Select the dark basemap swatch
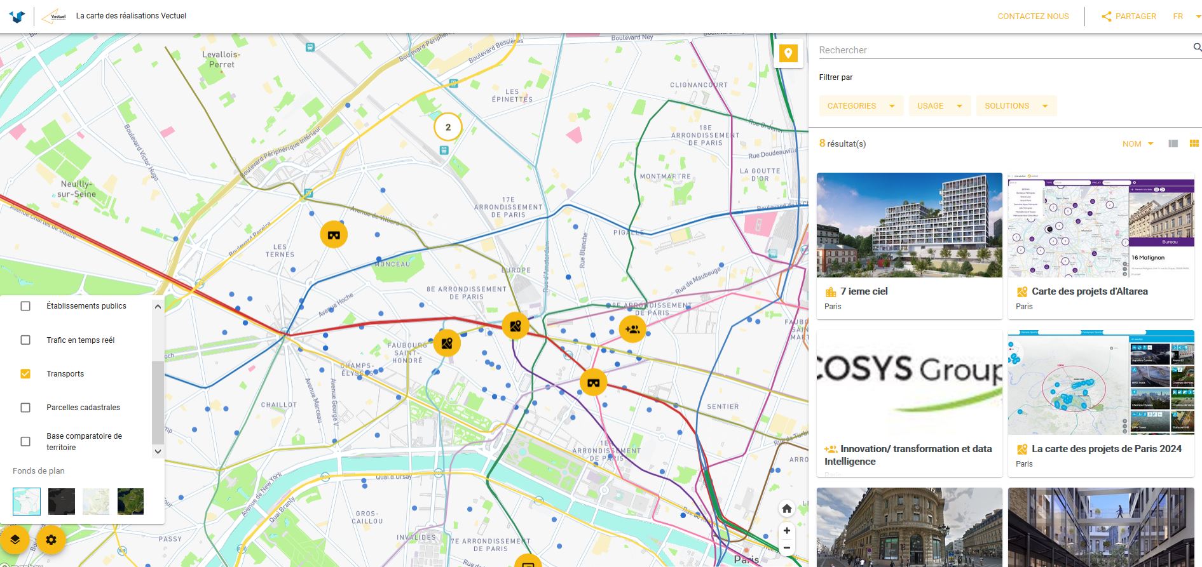Viewport: 1202px width, 567px height. (x=62, y=502)
